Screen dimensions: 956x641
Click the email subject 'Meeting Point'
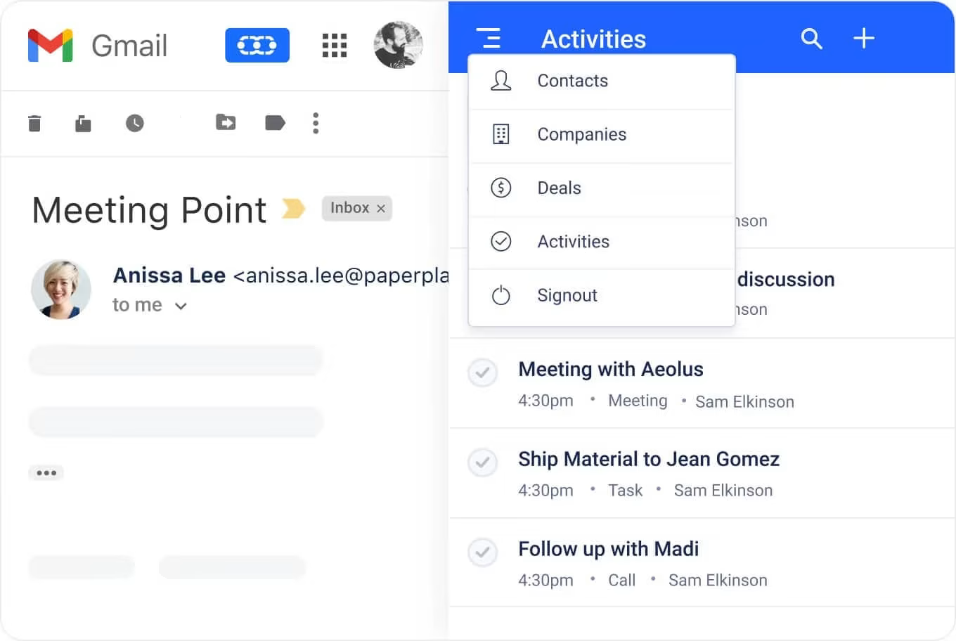[149, 209]
